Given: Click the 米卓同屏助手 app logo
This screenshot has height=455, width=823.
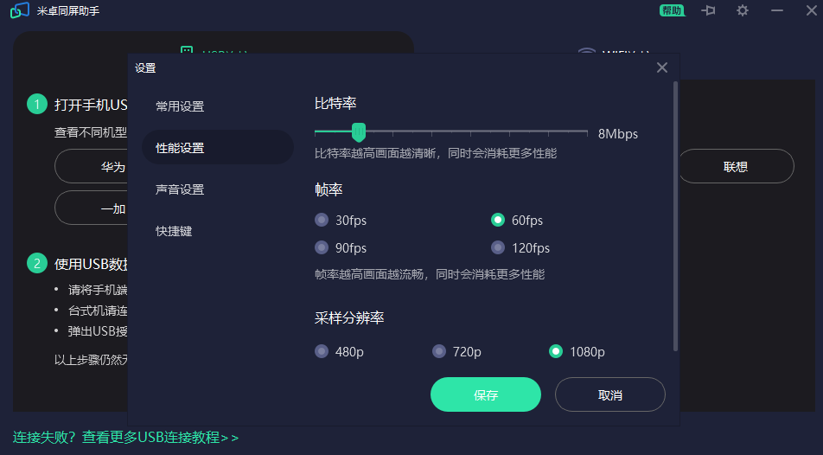Looking at the screenshot, I should (x=20, y=11).
